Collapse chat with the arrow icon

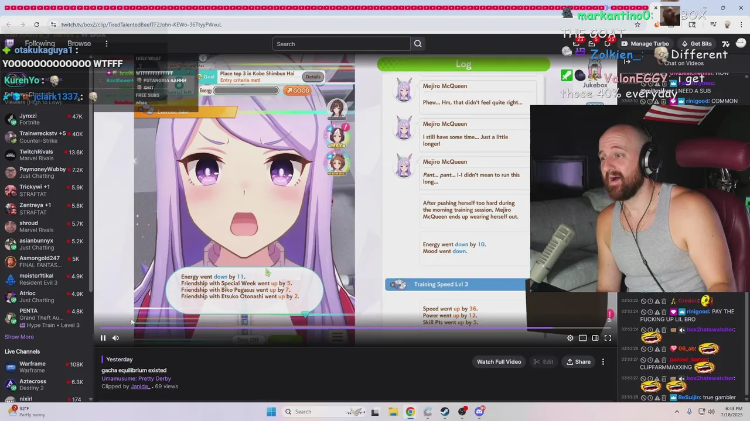pyautogui.click(x=627, y=63)
